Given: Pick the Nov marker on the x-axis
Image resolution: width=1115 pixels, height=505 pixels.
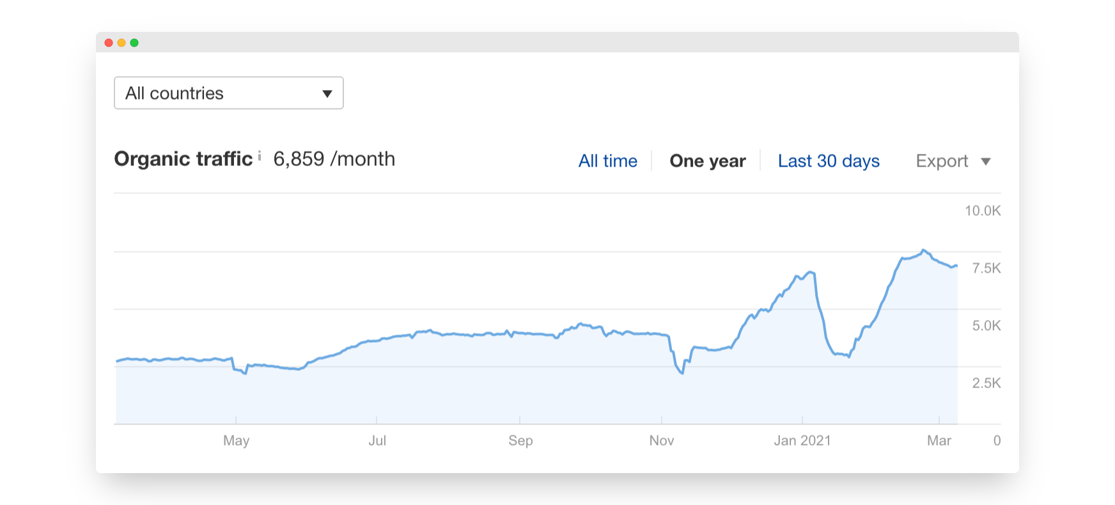Looking at the screenshot, I should tap(662, 441).
